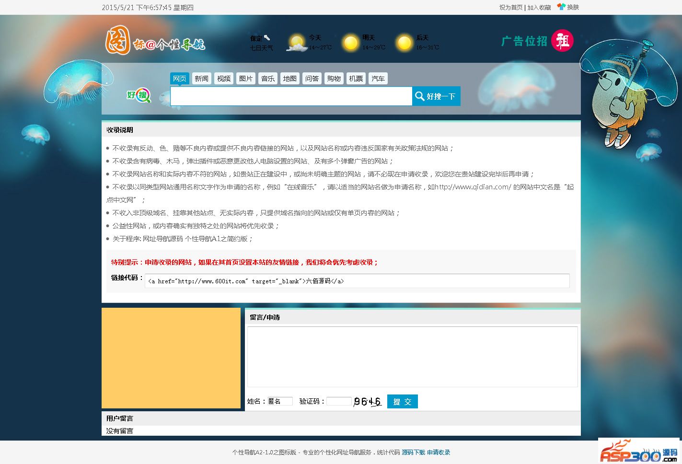Open the 汽车 tab
Viewport: 682px width, 464px height.
click(378, 79)
